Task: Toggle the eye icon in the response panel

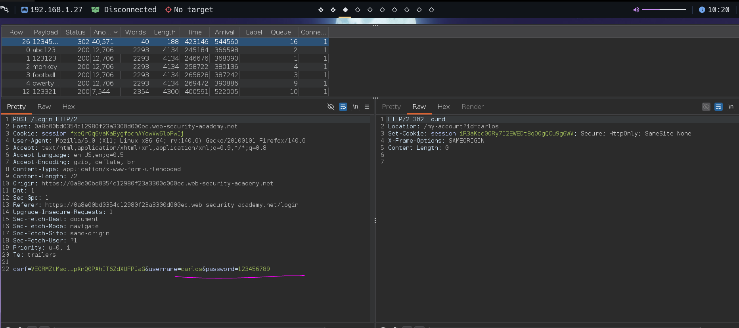Action: pyautogui.click(x=706, y=107)
